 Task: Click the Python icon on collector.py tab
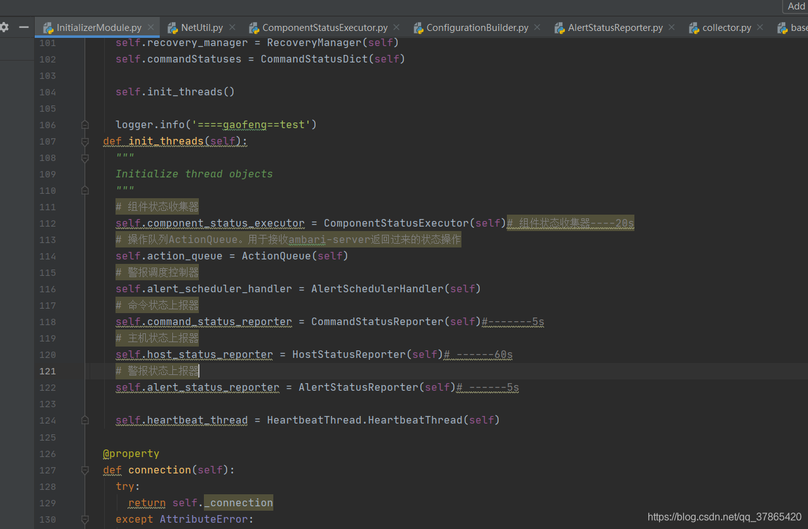(694, 28)
